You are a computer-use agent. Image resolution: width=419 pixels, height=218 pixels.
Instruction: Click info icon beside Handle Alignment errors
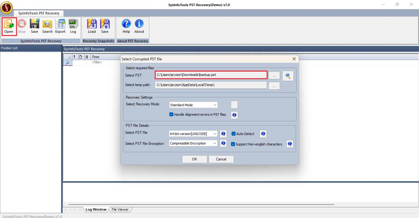pos(234,115)
